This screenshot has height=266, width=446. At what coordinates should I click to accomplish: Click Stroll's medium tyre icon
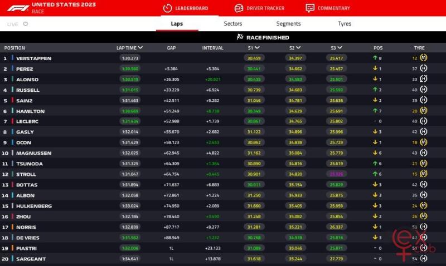click(x=424, y=174)
